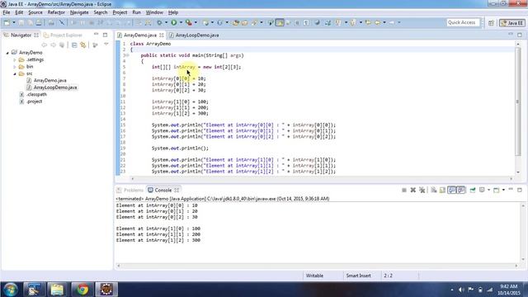Toggle Scroll Lock in Console toolbar

coord(443,191)
